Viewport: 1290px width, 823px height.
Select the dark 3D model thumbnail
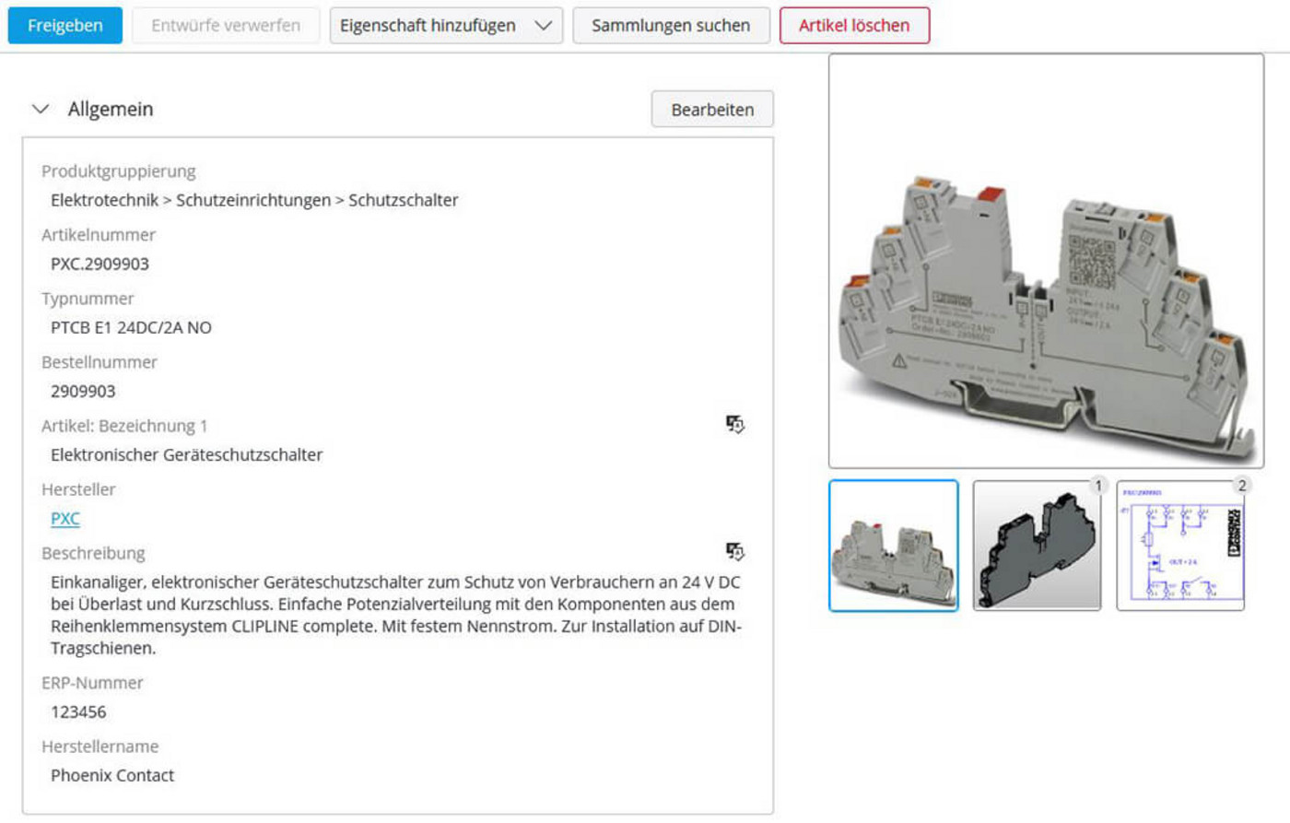coord(1037,546)
